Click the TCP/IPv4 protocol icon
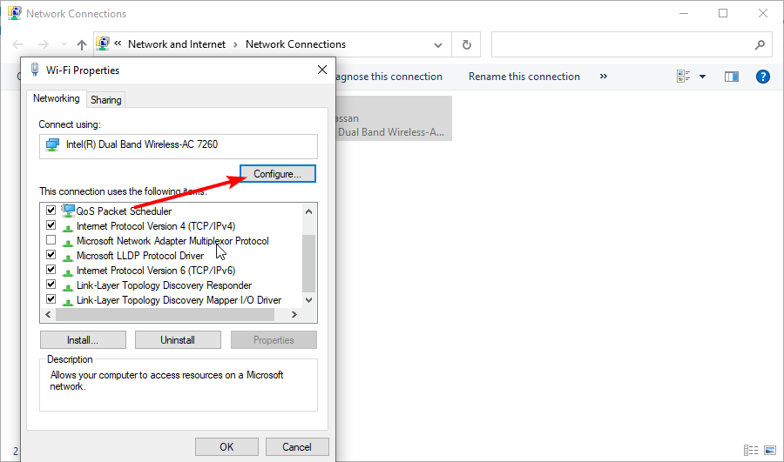 pyautogui.click(x=67, y=228)
